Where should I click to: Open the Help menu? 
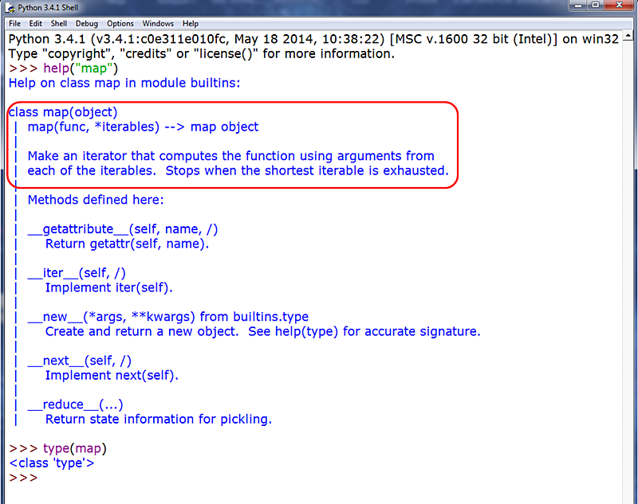(x=190, y=23)
